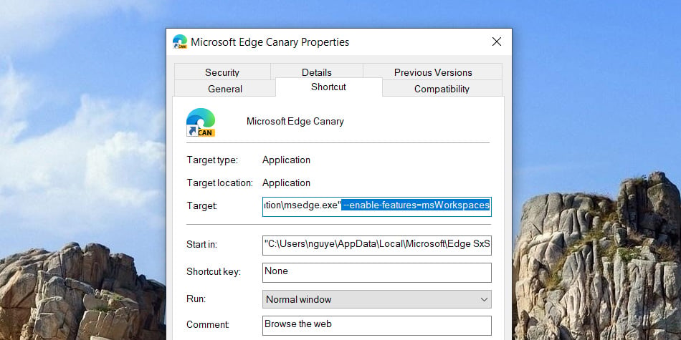Click the active Shortcut tab

click(x=329, y=87)
